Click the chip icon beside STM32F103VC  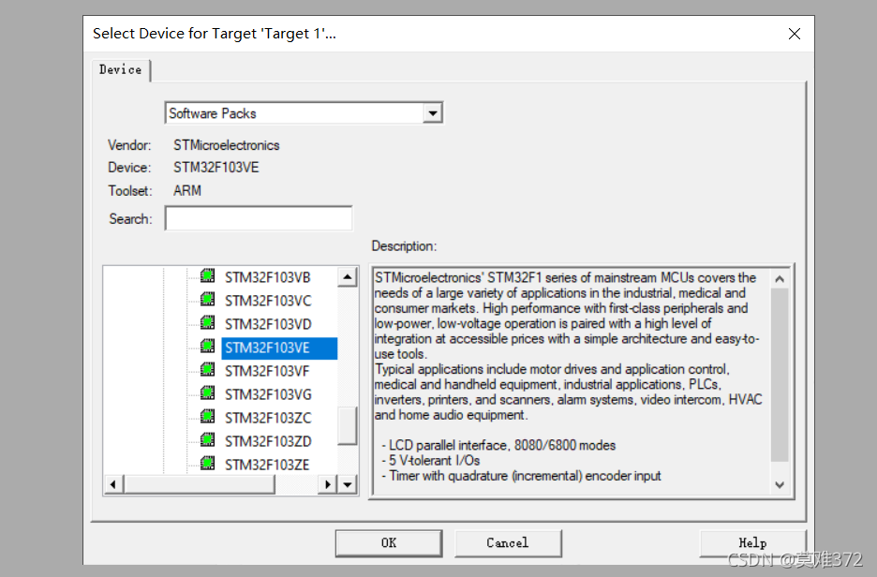207,300
